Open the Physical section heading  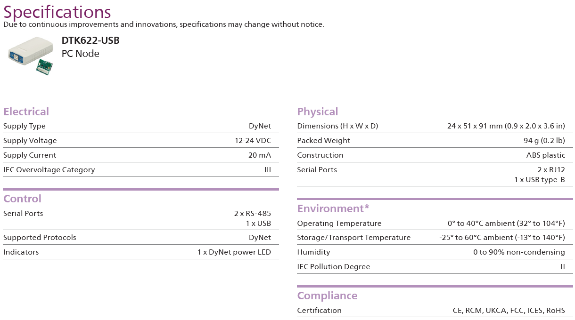pyautogui.click(x=317, y=112)
